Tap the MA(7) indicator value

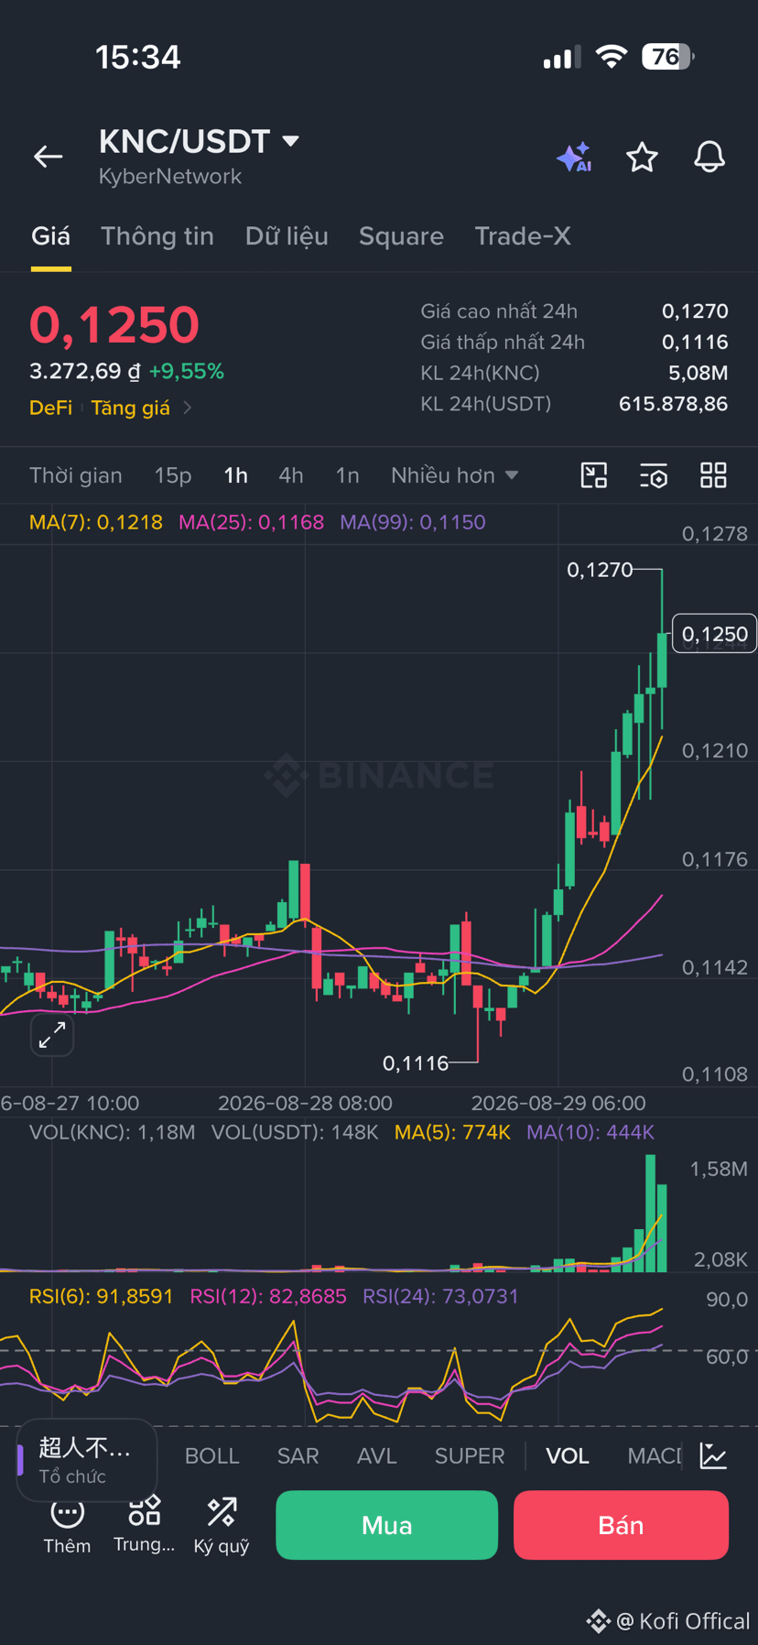[x=96, y=522]
